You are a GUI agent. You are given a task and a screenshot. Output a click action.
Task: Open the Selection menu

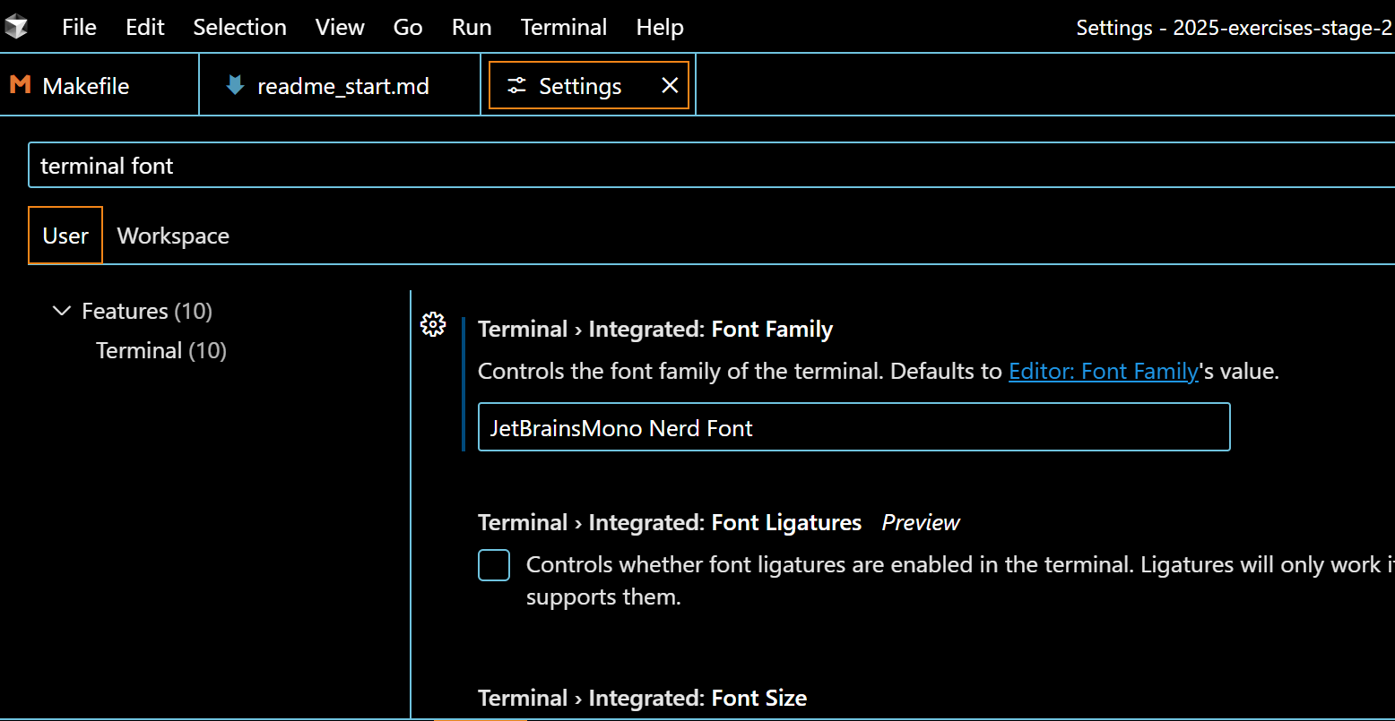(239, 27)
